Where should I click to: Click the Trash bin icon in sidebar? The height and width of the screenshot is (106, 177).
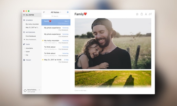24,60
